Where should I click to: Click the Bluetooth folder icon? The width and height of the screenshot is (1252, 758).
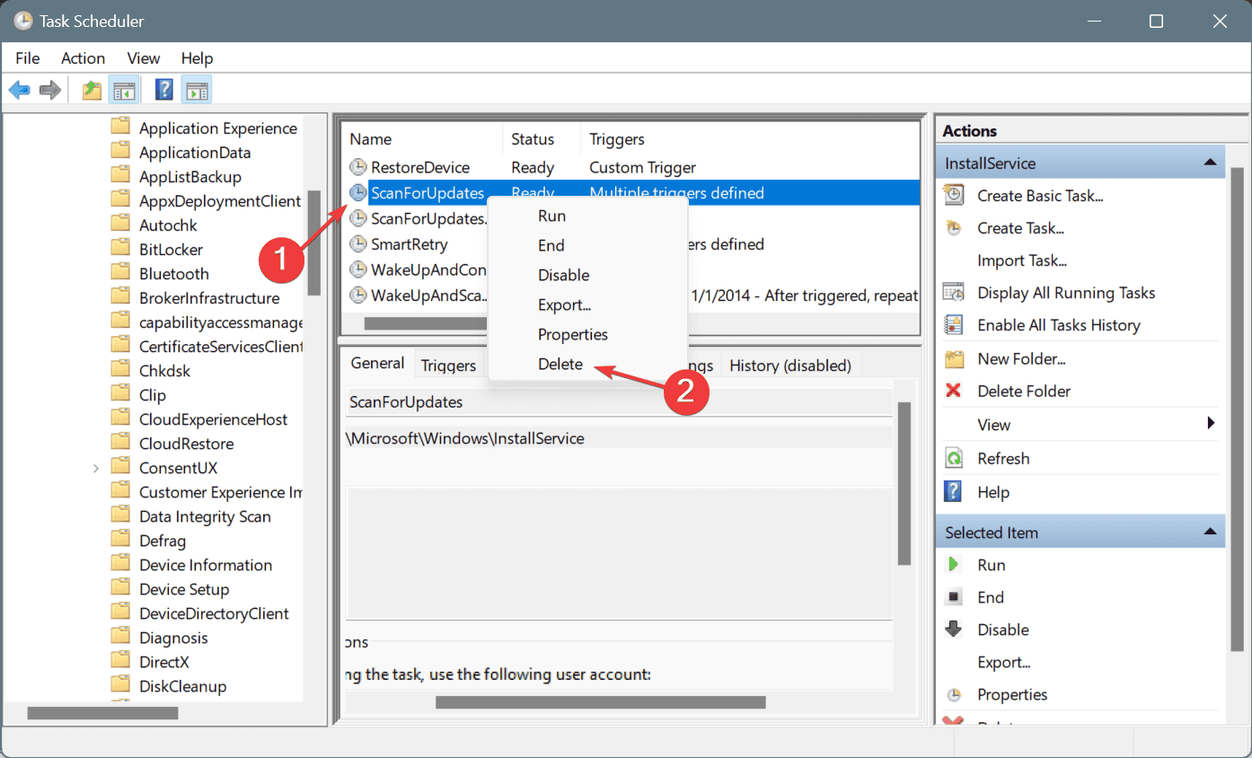[x=120, y=273]
